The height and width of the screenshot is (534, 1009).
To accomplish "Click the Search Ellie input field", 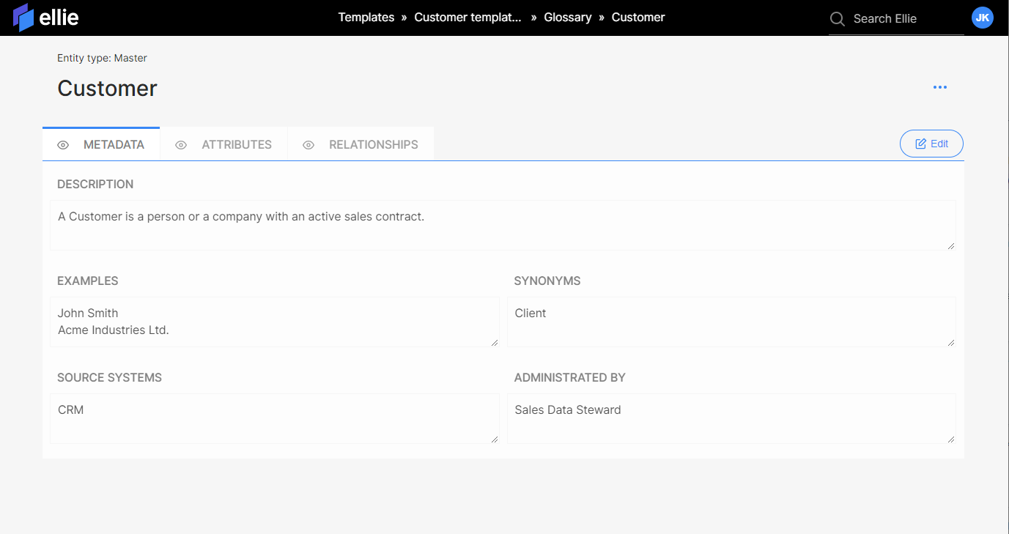I will click(905, 19).
